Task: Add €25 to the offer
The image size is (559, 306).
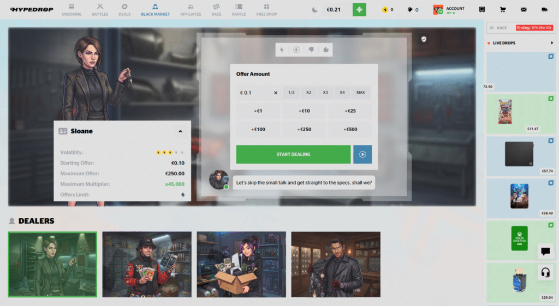Action: pyautogui.click(x=350, y=111)
